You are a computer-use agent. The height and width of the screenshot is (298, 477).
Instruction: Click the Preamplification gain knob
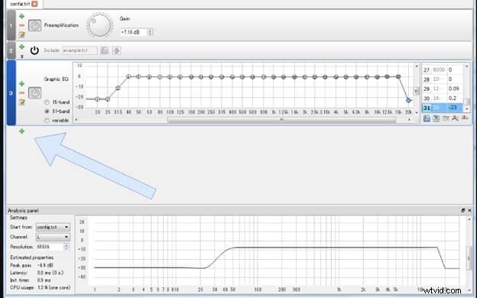pyautogui.click(x=99, y=25)
